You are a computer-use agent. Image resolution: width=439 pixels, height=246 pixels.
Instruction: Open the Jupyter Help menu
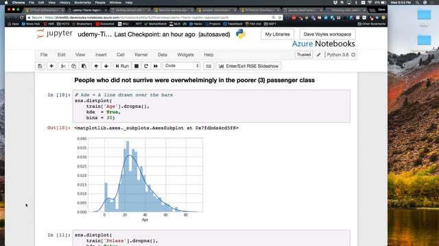pos(209,55)
